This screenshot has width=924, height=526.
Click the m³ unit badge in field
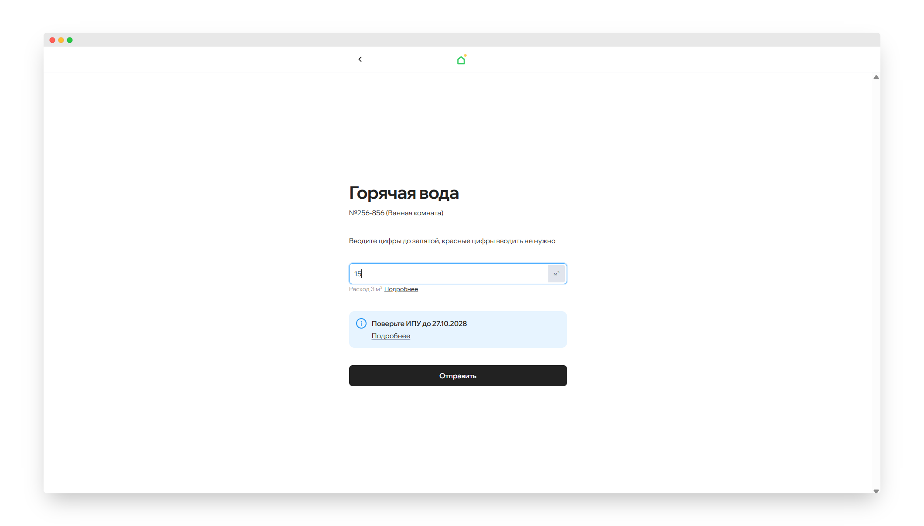556,274
